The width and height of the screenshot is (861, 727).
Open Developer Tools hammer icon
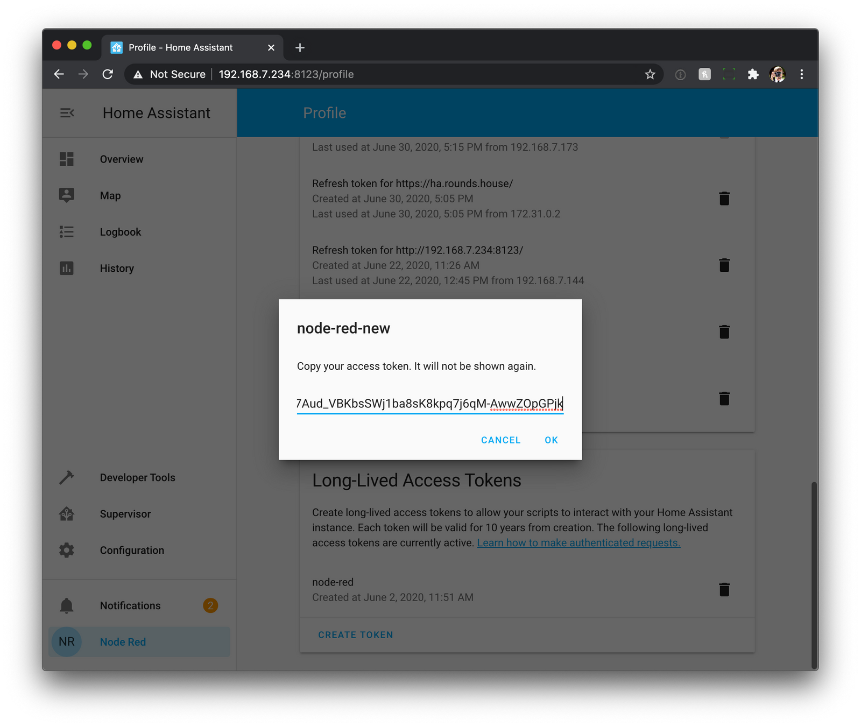click(x=66, y=477)
